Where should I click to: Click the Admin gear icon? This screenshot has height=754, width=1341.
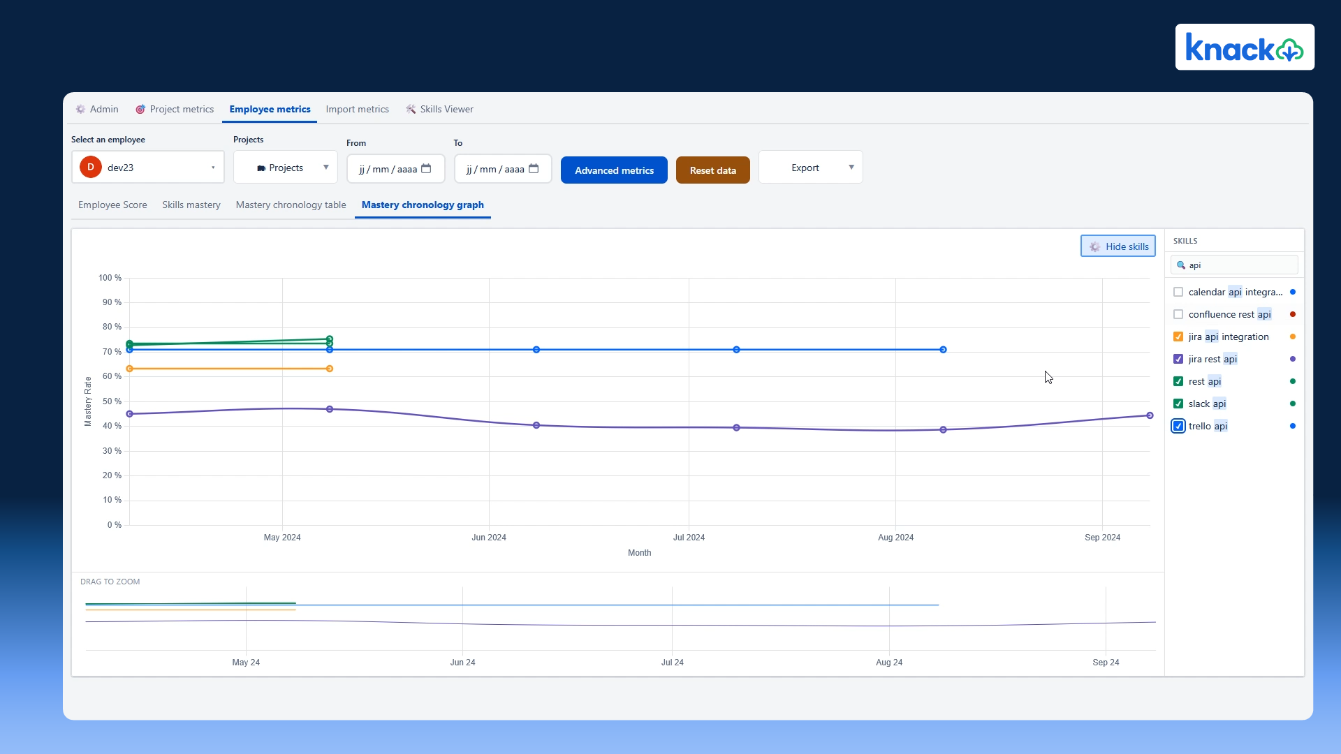[80, 109]
